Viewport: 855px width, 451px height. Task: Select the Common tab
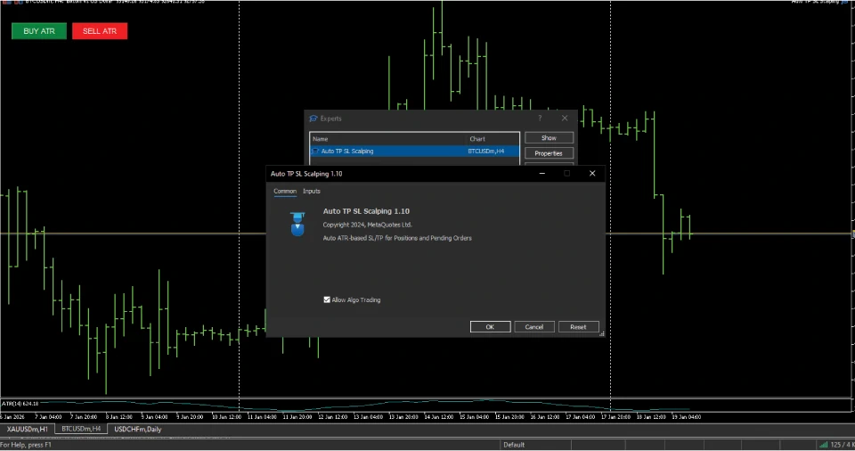pyautogui.click(x=285, y=192)
